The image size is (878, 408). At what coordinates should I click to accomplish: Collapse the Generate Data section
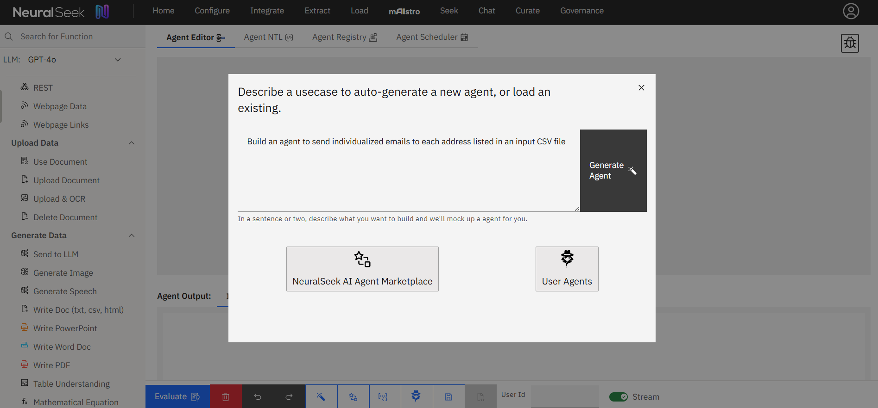pyautogui.click(x=132, y=235)
